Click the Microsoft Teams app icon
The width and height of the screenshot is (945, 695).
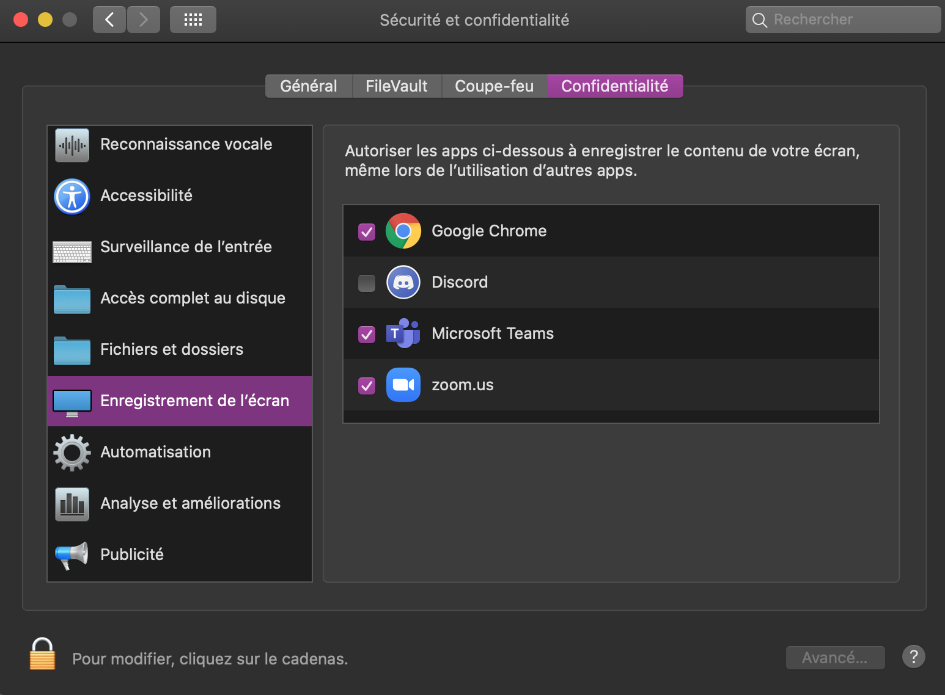(x=403, y=333)
